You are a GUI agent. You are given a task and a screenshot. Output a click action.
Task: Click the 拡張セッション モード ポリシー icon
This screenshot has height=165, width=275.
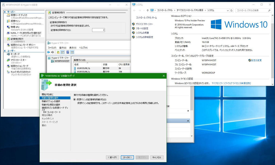tap(8, 45)
